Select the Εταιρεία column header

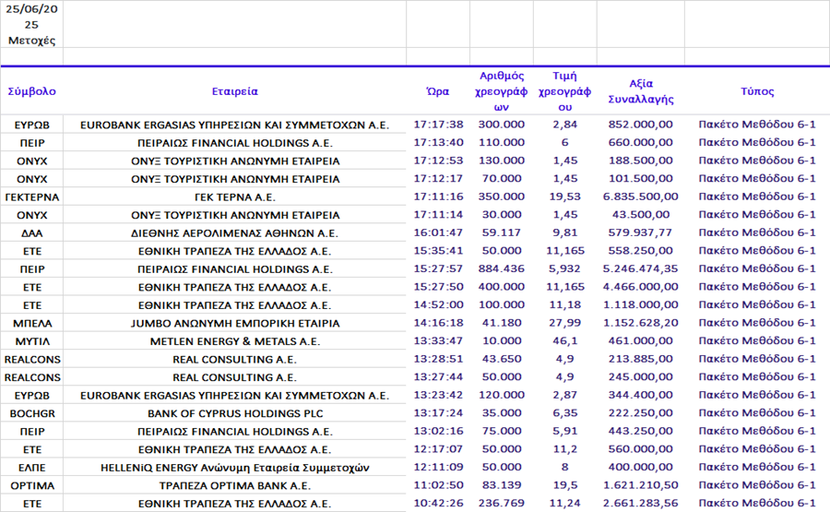click(234, 91)
